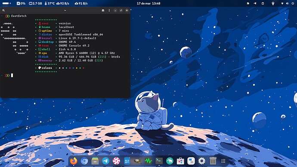Click the 'AMD Ryzen 5 6600H' cpu line
297x167 pixels.
pyautogui.click(x=87, y=53)
